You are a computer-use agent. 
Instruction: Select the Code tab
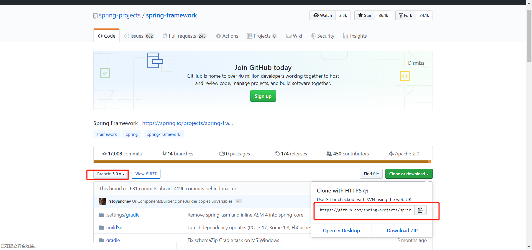pos(106,36)
